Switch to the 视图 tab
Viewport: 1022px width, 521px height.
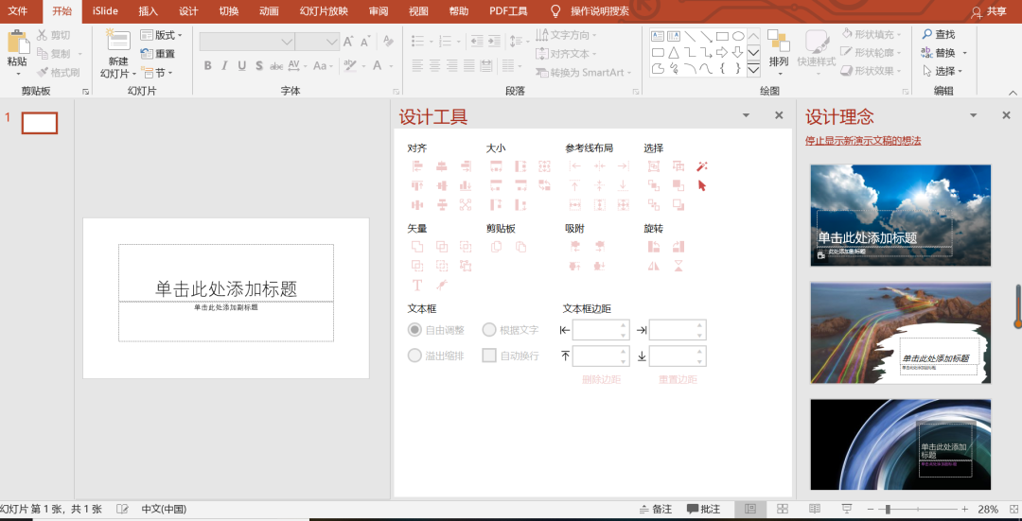(418, 11)
